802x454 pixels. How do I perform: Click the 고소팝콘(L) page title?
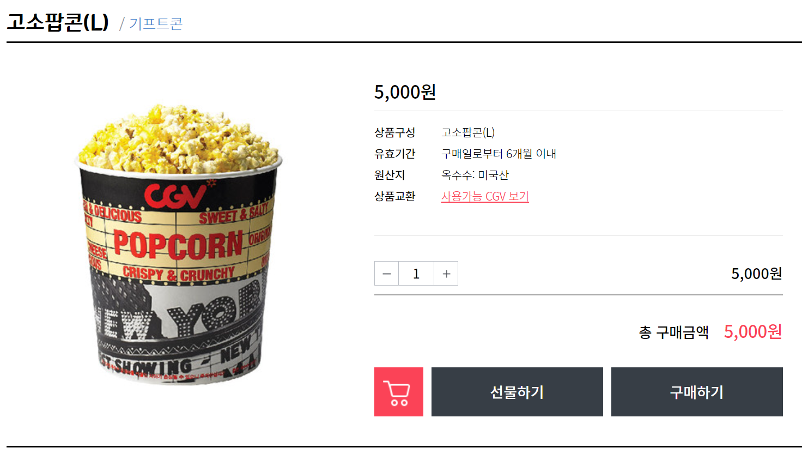(x=58, y=22)
